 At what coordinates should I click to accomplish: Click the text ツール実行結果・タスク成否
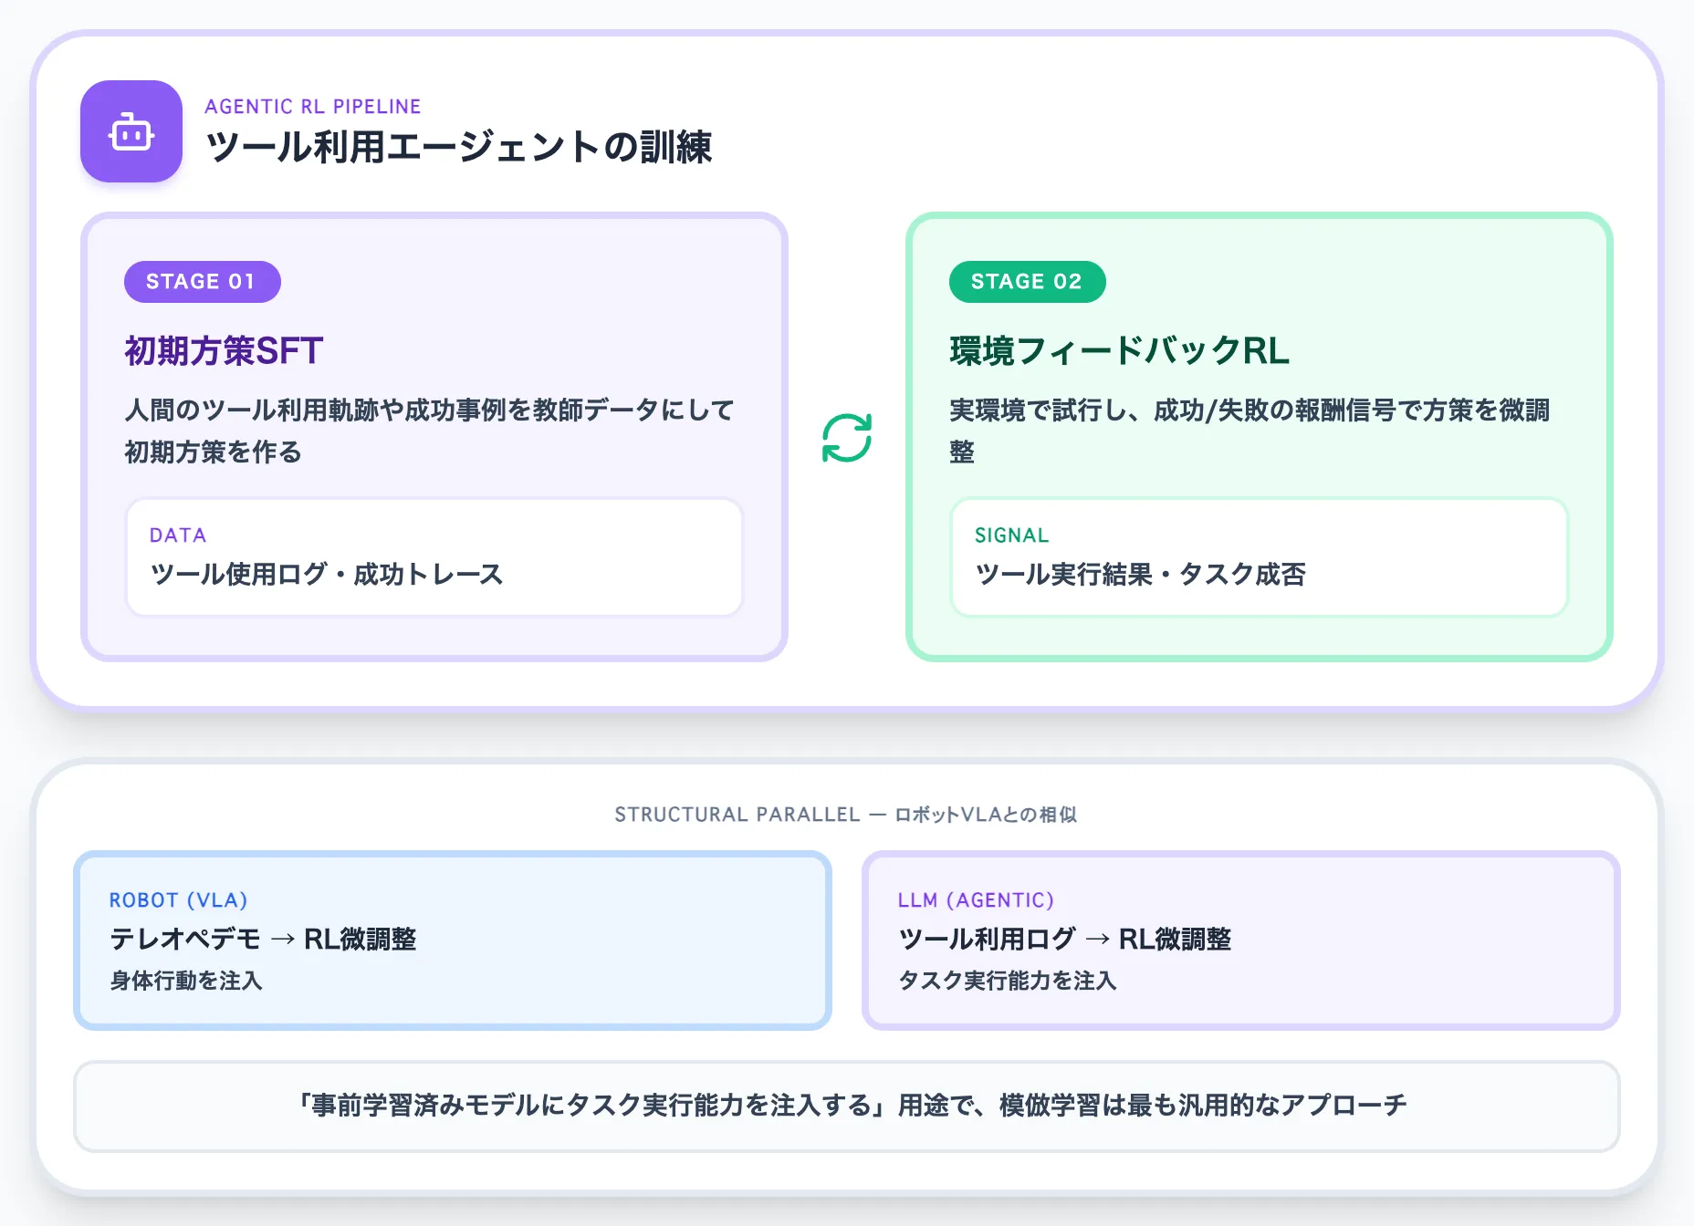pyautogui.click(x=1140, y=574)
